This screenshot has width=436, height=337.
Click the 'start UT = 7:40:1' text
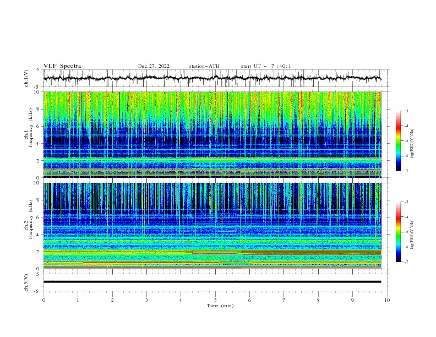click(266, 66)
